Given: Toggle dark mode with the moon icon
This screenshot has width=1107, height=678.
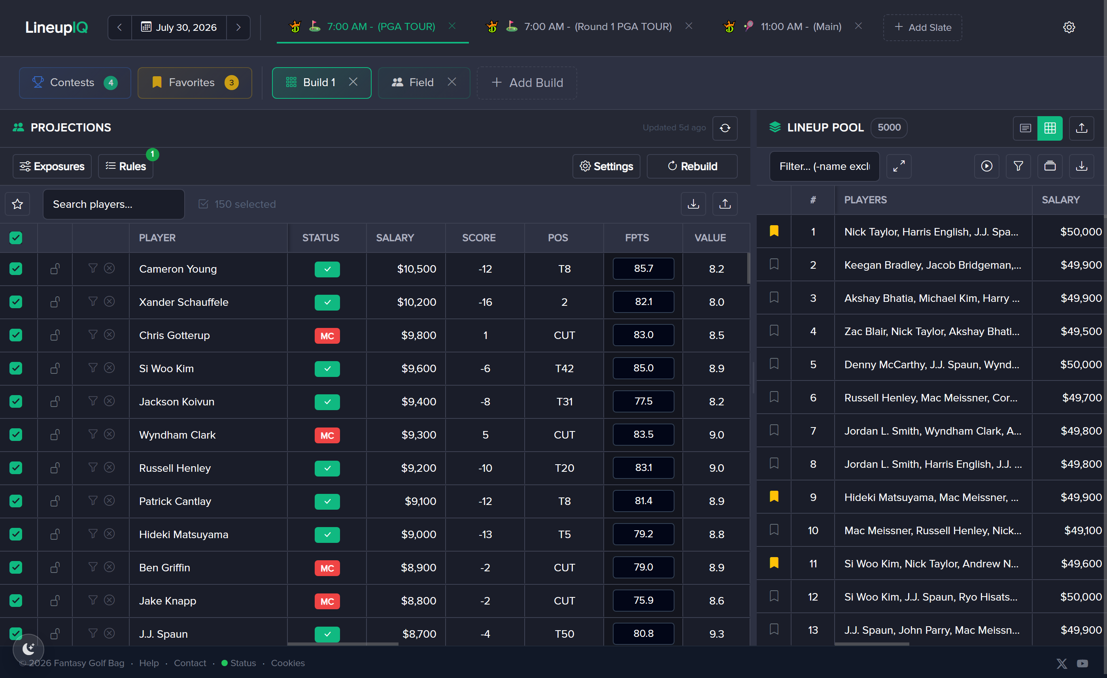Looking at the screenshot, I should point(28,648).
